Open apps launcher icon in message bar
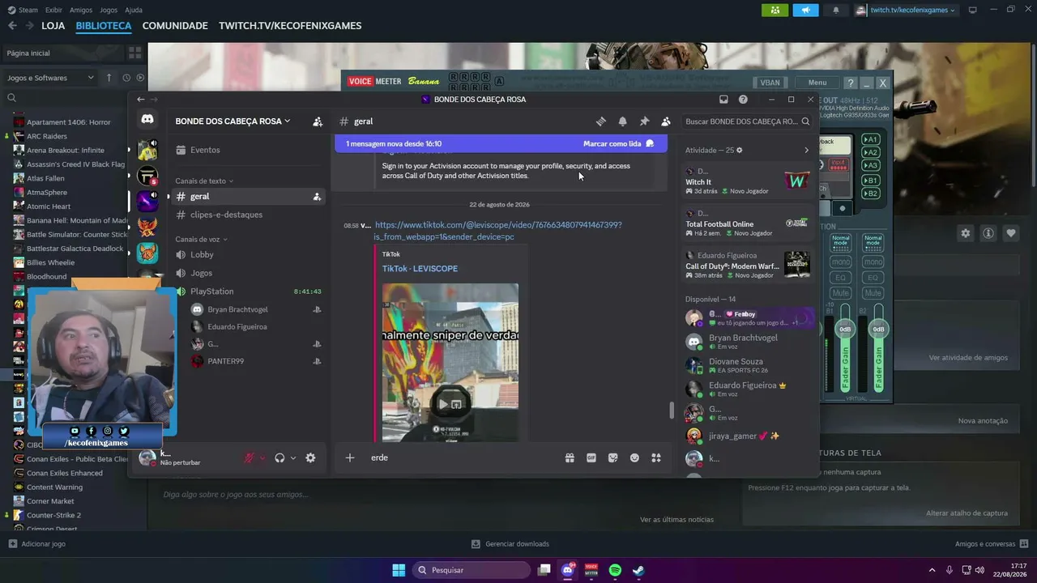Screen dimensions: 1037x583 pos(656,457)
